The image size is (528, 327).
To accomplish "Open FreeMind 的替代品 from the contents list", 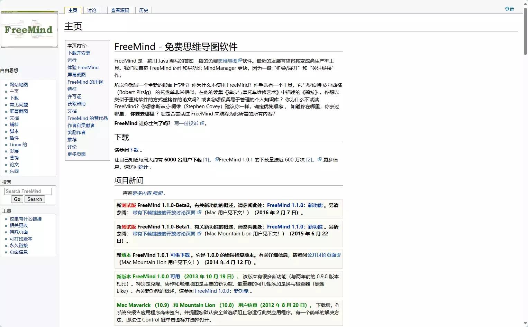I will (87, 118).
